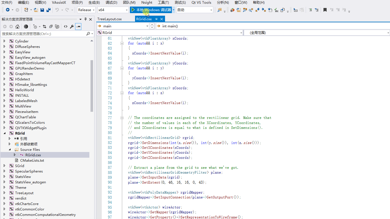Click the Save All icon

pyautogui.click(x=48, y=10)
